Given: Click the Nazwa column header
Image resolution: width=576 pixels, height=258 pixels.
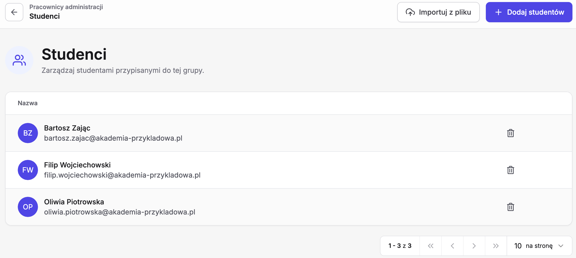Looking at the screenshot, I should point(28,103).
